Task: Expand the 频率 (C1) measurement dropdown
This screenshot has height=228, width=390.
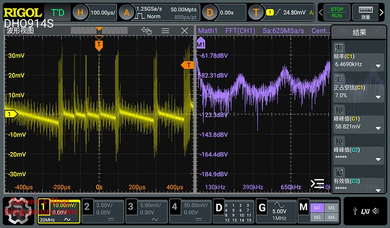Action: [x=378, y=65]
